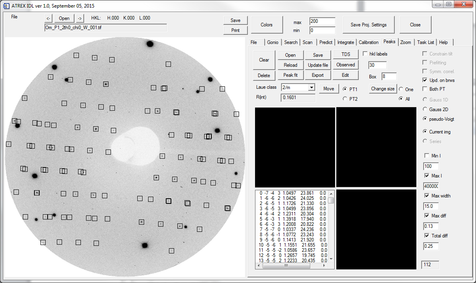The height and width of the screenshot is (283, 476).
Task: Click the max intensity input field
Action: click(322, 21)
